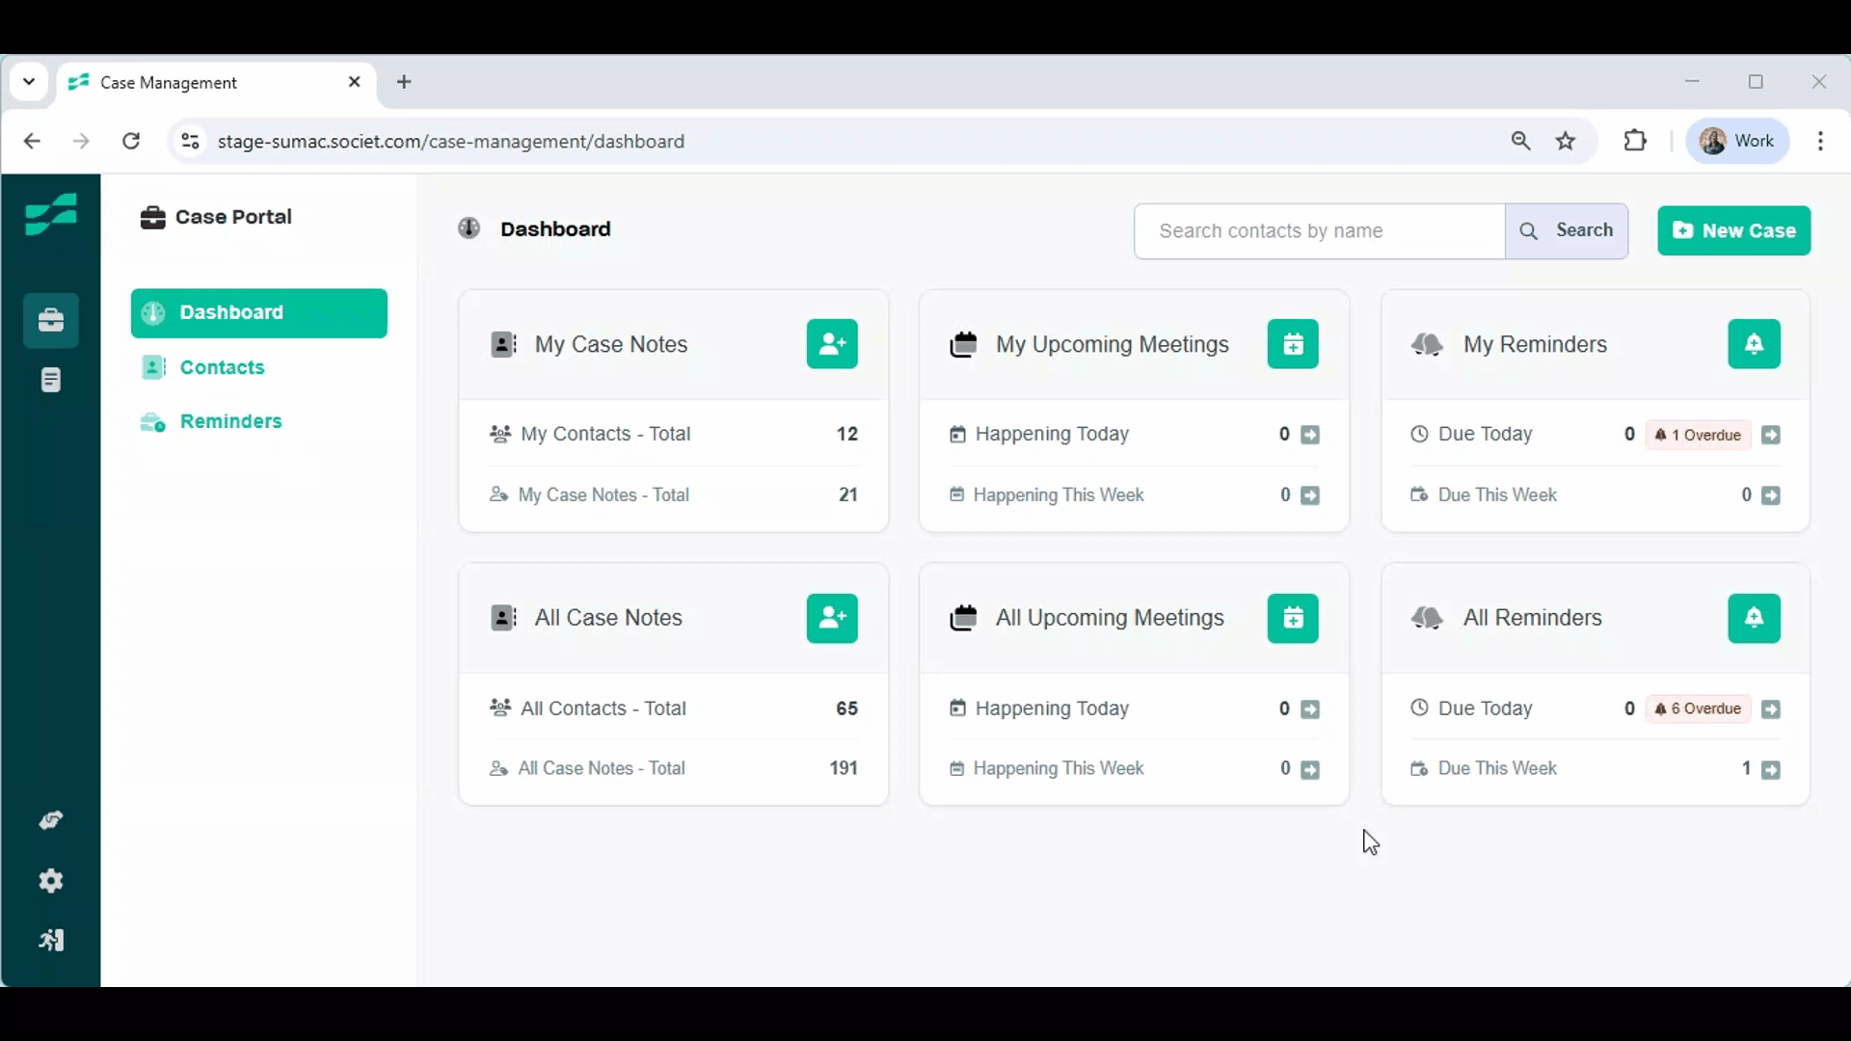The width and height of the screenshot is (1851, 1041).
Task: Click the Search contacts by name field
Action: tap(1319, 231)
